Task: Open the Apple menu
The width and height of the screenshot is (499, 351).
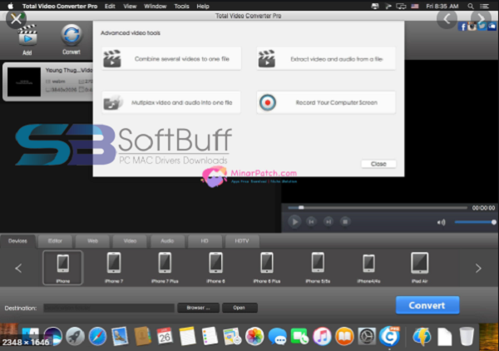Action: (11, 6)
